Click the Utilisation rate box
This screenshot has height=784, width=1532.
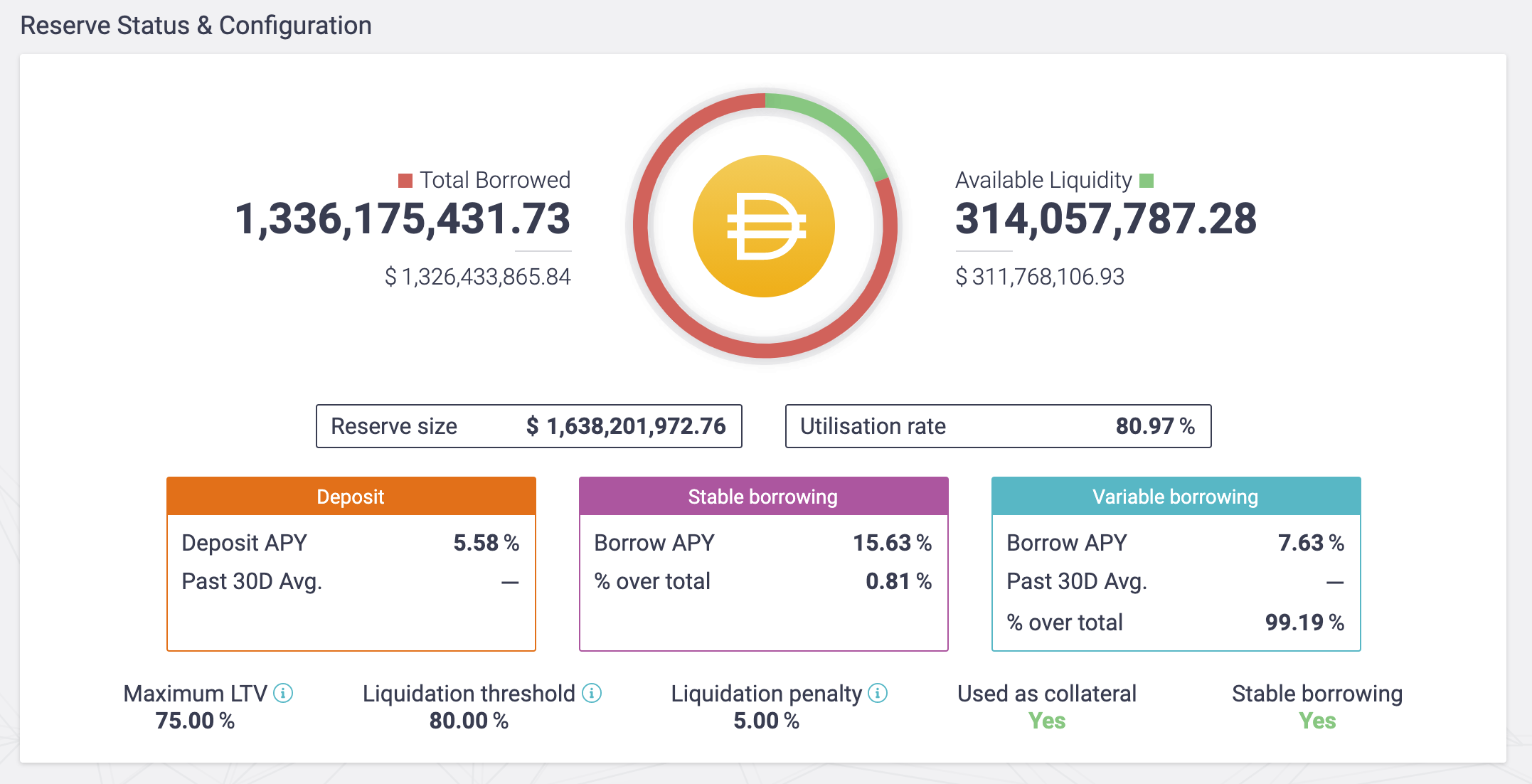pos(998,426)
